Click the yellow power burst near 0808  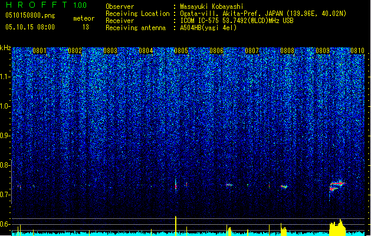284,230
